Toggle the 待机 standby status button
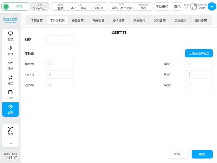This screenshot has width=217, height=163. pos(16,6)
